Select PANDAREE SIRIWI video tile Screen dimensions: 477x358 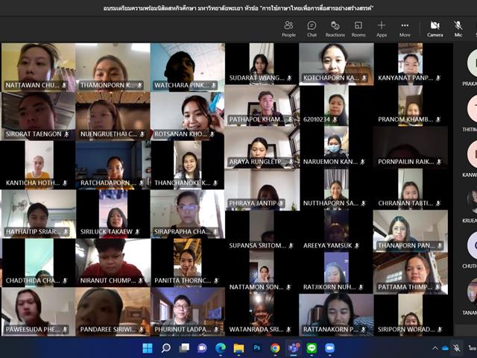click(x=113, y=312)
